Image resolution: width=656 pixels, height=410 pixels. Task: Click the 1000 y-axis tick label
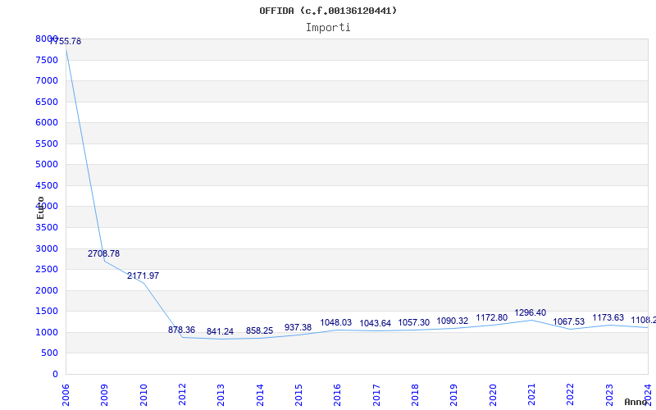(x=47, y=333)
